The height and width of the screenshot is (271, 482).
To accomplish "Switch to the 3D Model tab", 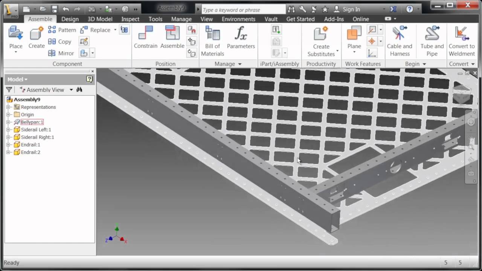I will click(100, 19).
